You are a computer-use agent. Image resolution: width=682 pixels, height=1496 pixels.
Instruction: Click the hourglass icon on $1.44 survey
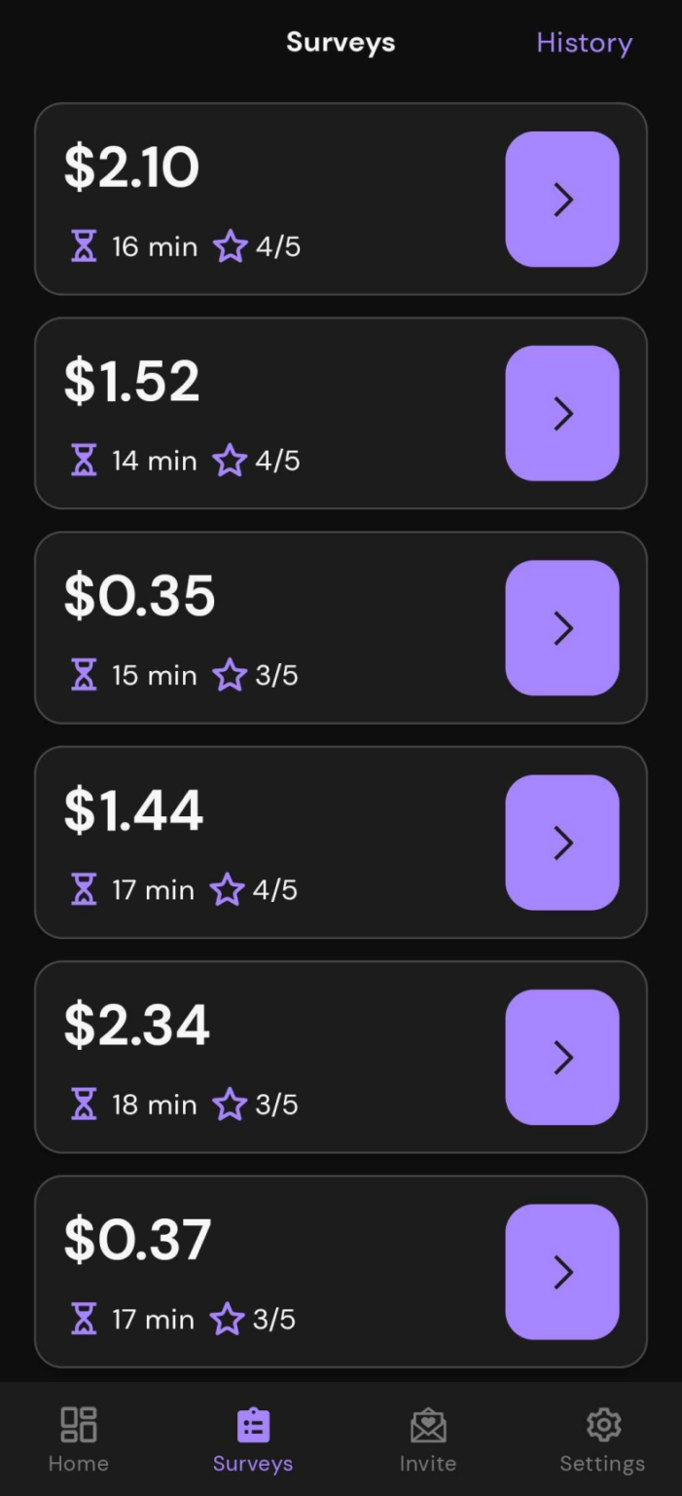(x=85, y=890)
